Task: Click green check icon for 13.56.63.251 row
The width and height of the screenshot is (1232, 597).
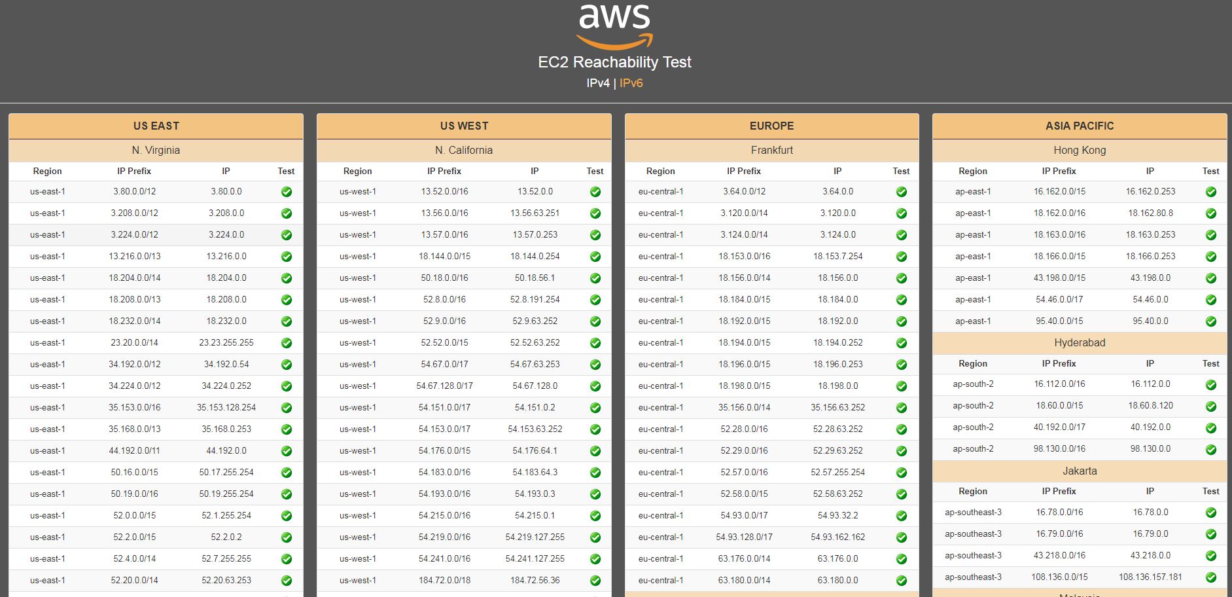Action: click(x=595, y=213)
